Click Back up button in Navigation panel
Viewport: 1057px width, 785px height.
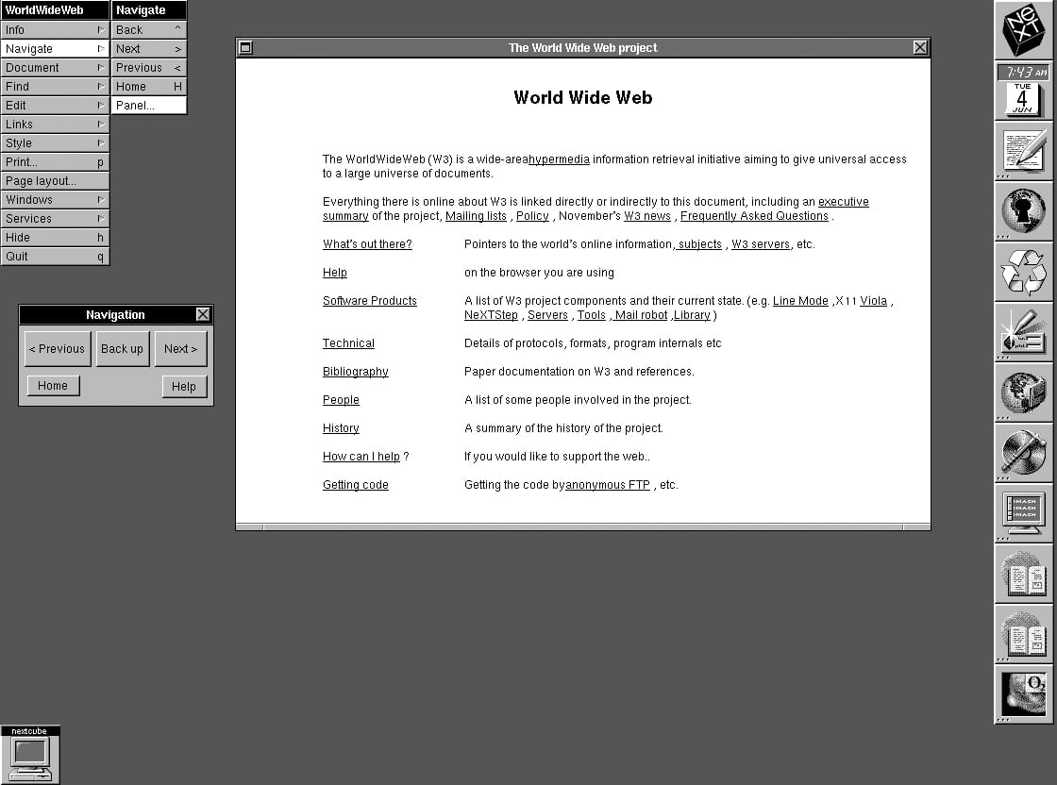tap(122, 348)
